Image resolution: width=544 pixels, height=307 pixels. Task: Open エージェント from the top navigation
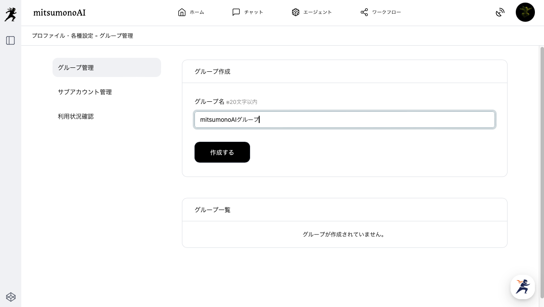(317, 12)
